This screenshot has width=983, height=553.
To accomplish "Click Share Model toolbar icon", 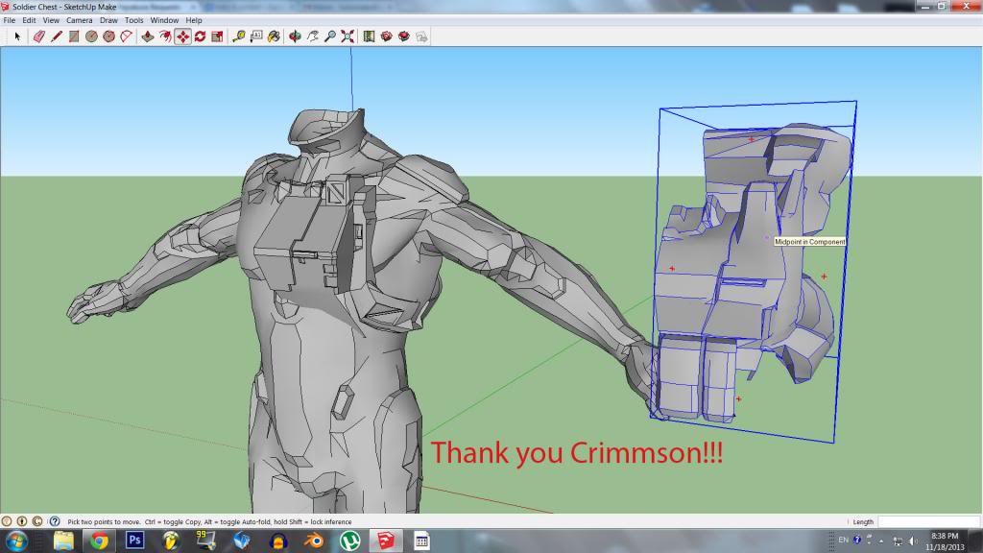I will (404, 36).
